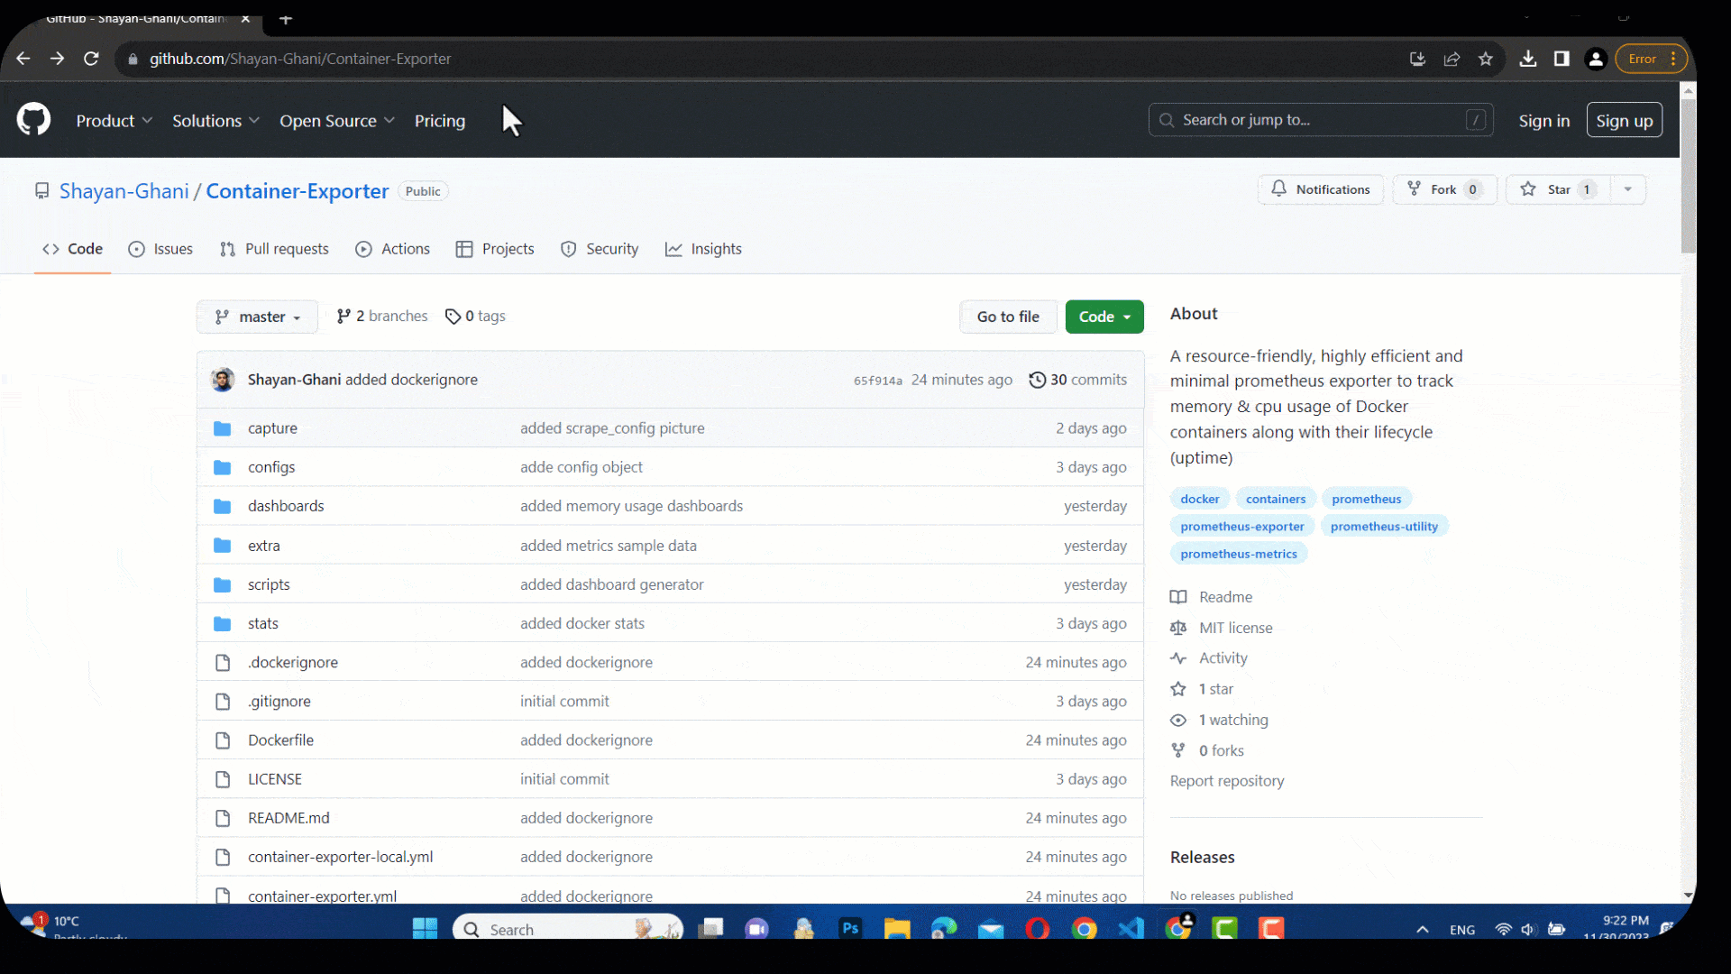Open the README.md file
This screenshot has width=1731, height=974.
point(288,818)
